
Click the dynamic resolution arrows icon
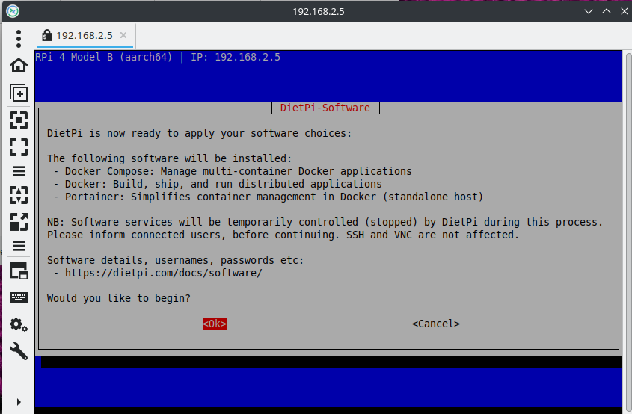coord(19,195)
